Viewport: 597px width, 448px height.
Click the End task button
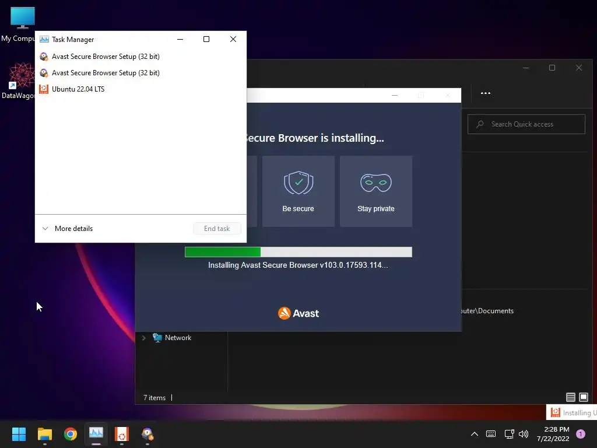pos(217,229)
